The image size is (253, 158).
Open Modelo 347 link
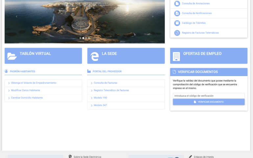pyautogui.click(x=100, y=105)
